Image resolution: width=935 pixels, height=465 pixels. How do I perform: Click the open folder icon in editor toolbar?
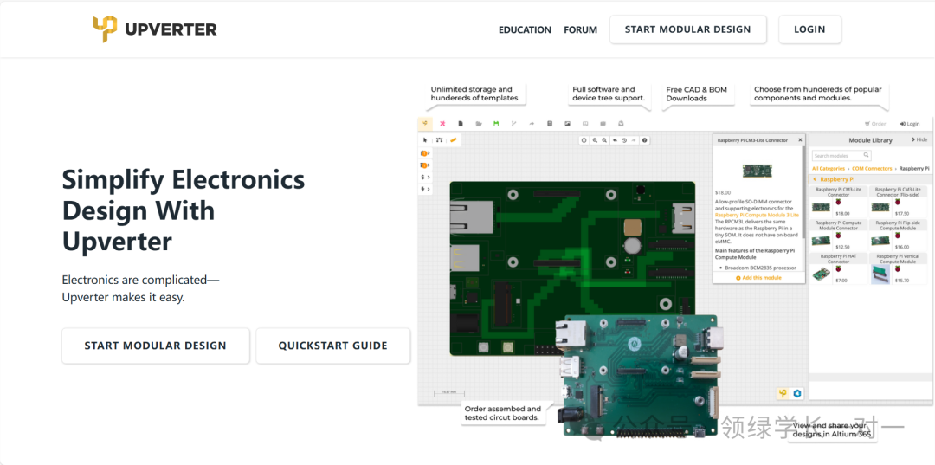(x=478, y=124)
